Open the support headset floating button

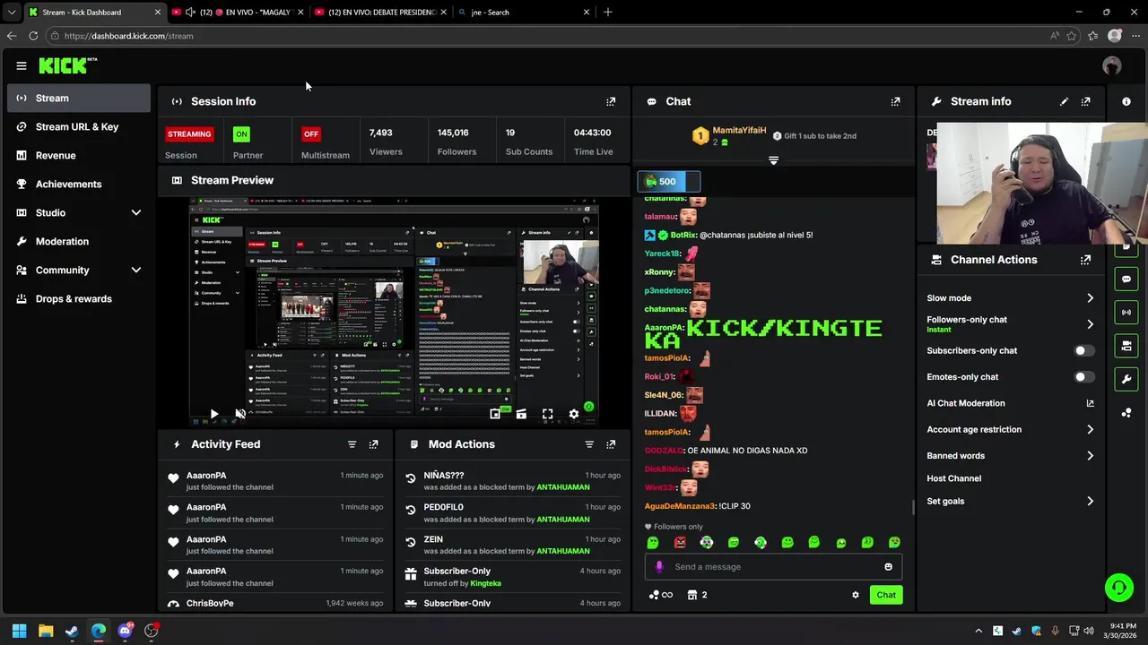pyautogui.click(x=1118, y=588)
